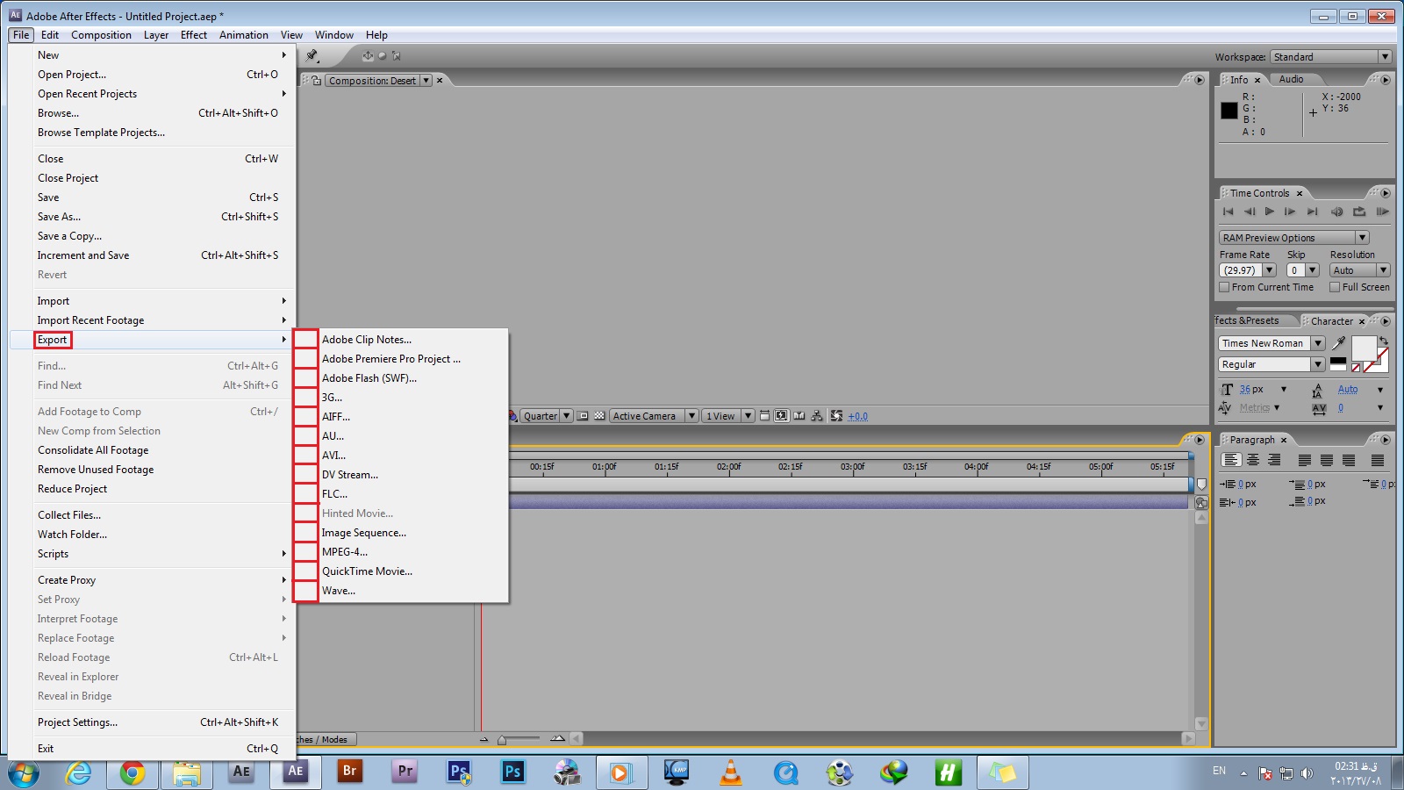Viewport: 1404px width, 790px height.
Task: Open the RAM Preview Options dropdown
Action: 1293,238
